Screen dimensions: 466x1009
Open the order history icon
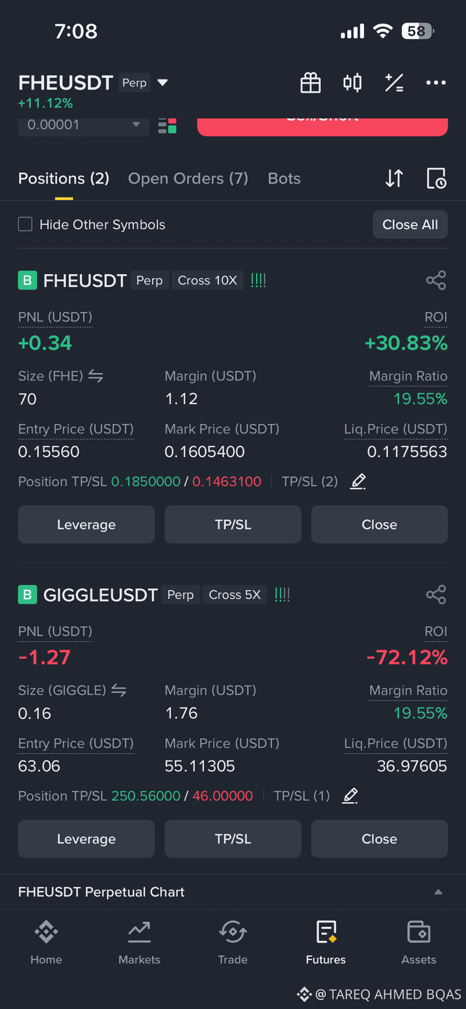[x=436, y=178]
